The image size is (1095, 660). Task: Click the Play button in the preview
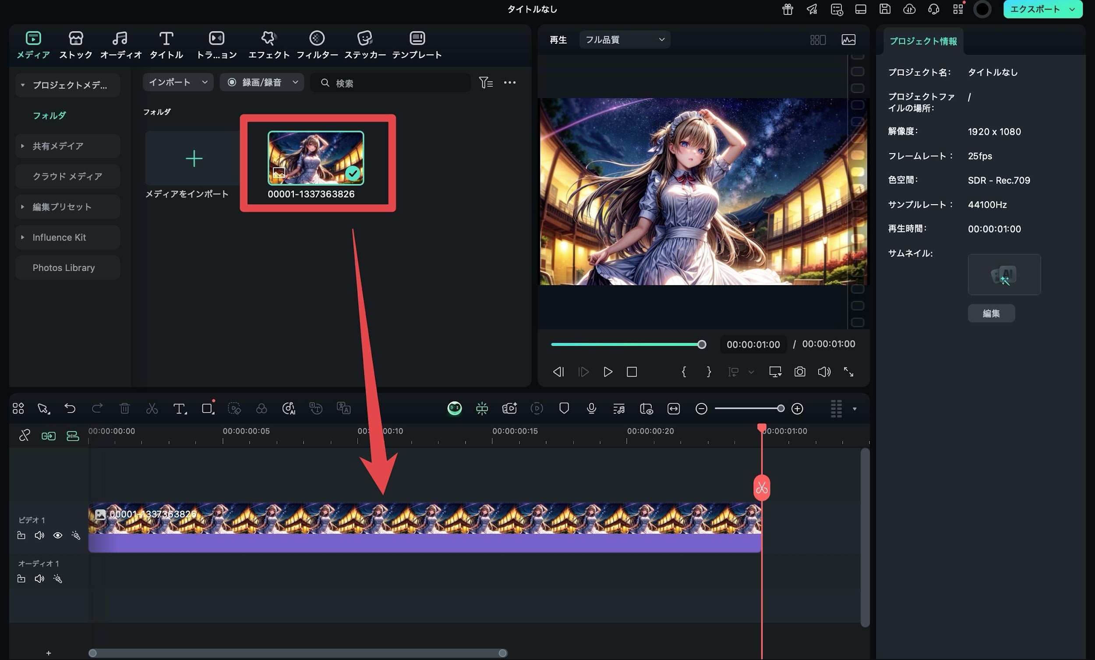coord(608,371)
